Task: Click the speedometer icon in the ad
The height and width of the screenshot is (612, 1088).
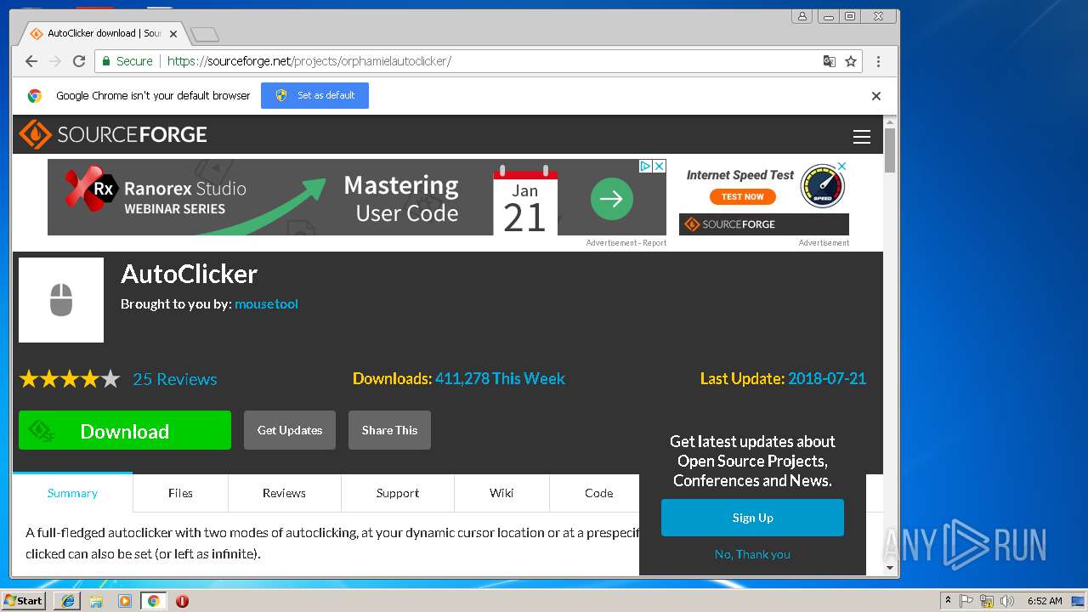Action: coord(822,186)
